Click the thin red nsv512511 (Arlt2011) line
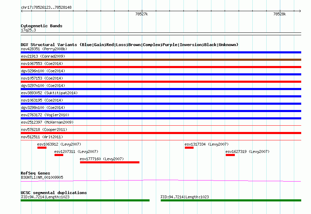The height and width of the screenshot is (214, 311). pyautogui.click(x=161, y=140)
